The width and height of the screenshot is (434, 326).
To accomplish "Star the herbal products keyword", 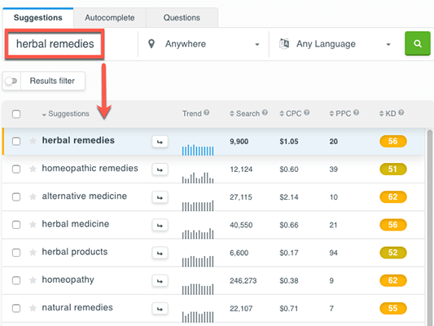I will coord(33,253).
